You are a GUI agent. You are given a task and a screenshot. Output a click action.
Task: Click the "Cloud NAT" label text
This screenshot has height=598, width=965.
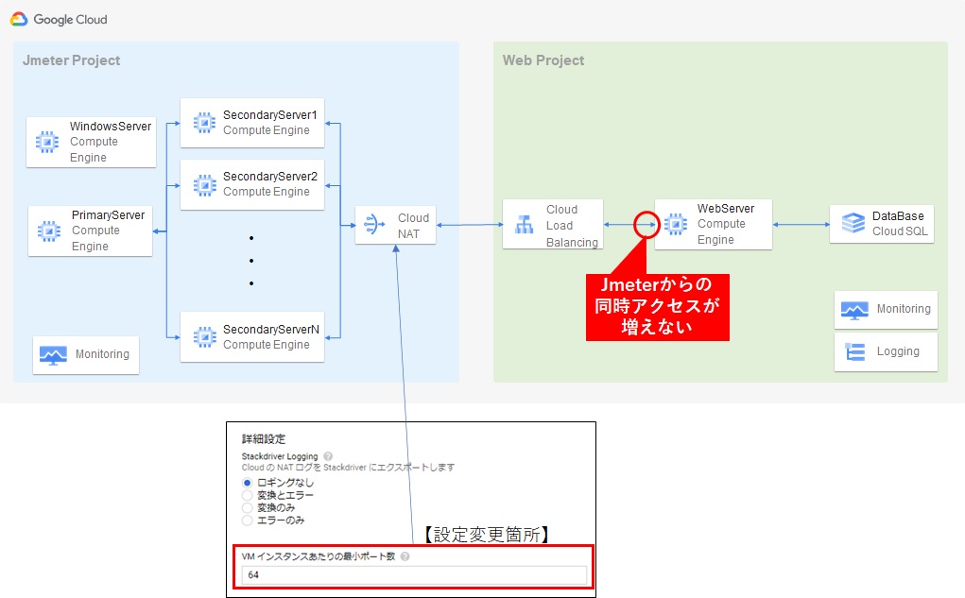414,226
